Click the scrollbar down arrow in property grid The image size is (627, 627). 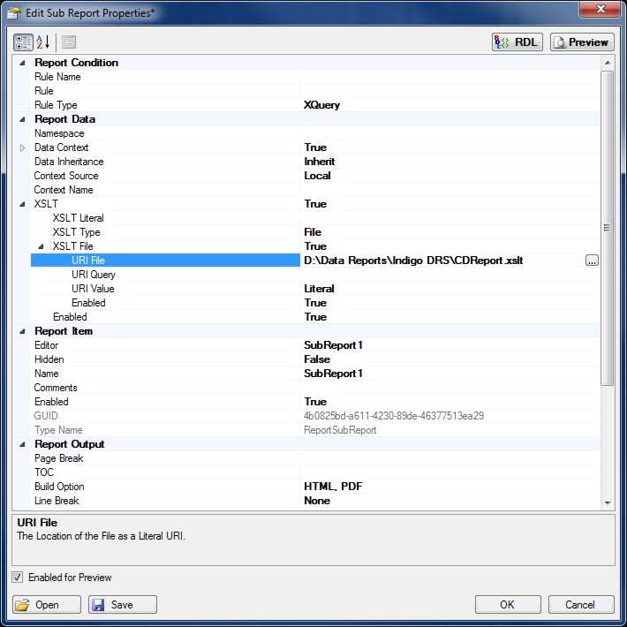(x=607, y=502)
